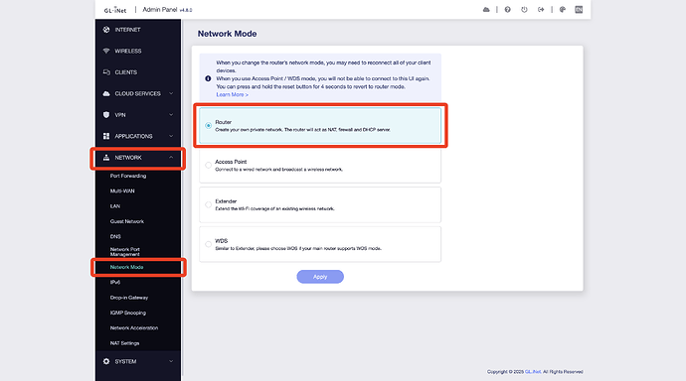The height and width of the screenshot is (381, 686).
Task: Click the power reboot icon
Action: pyautogui.click(x=524, y=10)
